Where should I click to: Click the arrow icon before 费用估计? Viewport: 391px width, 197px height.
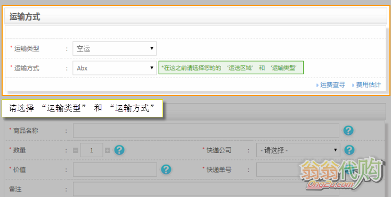(x=353, y=85)
